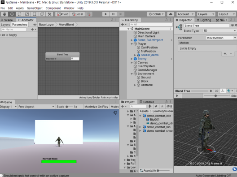Click the Pause button

click(x=113, y=14)
